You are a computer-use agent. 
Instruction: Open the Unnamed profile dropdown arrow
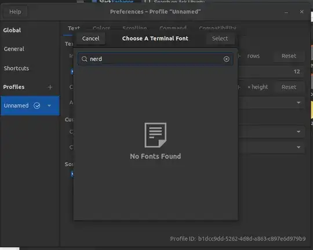click(49, 106)
